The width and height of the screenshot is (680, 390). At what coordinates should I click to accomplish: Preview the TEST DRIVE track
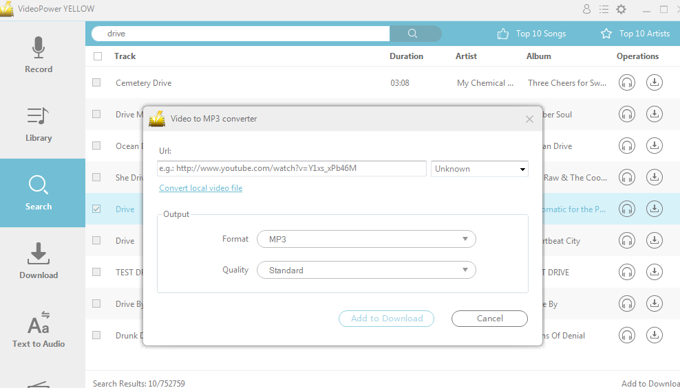[x=626, y=272]
